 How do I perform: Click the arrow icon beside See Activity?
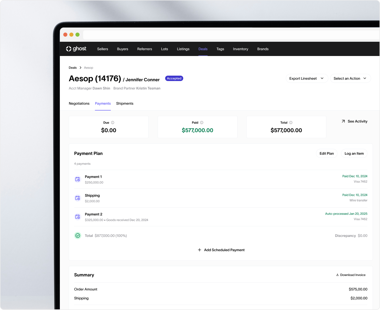click(x=343, y=121)
